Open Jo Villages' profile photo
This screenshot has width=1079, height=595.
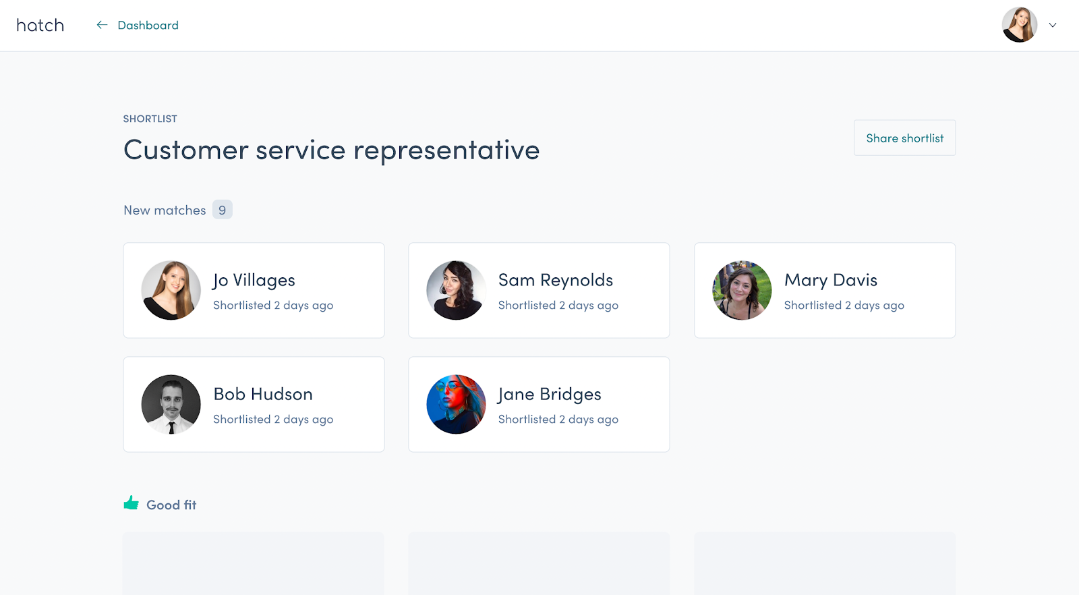pyautogui.click(x=171, y=290)
